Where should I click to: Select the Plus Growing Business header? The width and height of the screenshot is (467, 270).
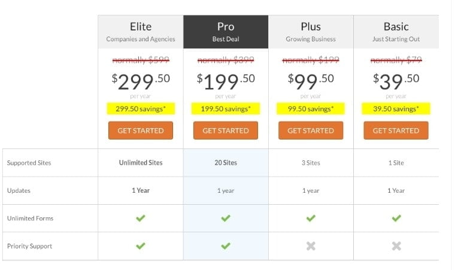click(311, 32)
